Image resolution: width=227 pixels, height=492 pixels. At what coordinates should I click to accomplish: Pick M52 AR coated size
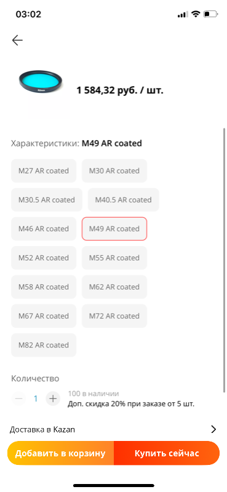[44, 258]
